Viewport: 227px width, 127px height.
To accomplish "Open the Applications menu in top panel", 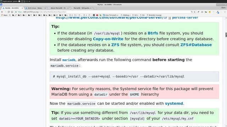I will [6, 1].
